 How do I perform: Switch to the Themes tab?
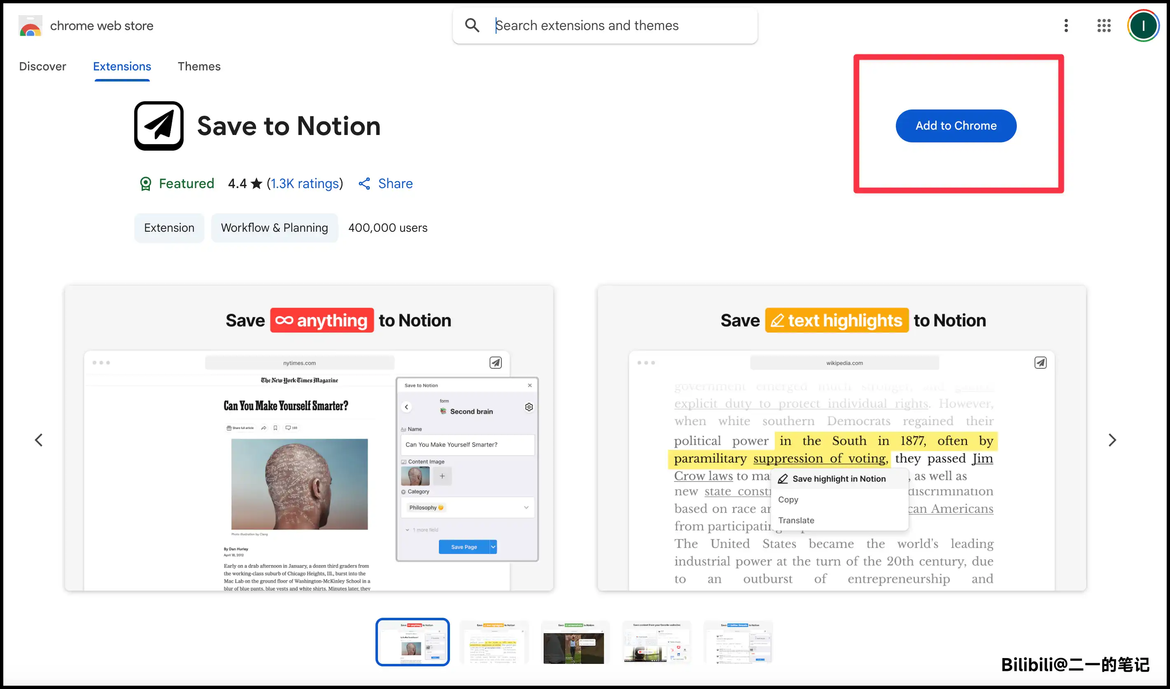coord(199,66)
